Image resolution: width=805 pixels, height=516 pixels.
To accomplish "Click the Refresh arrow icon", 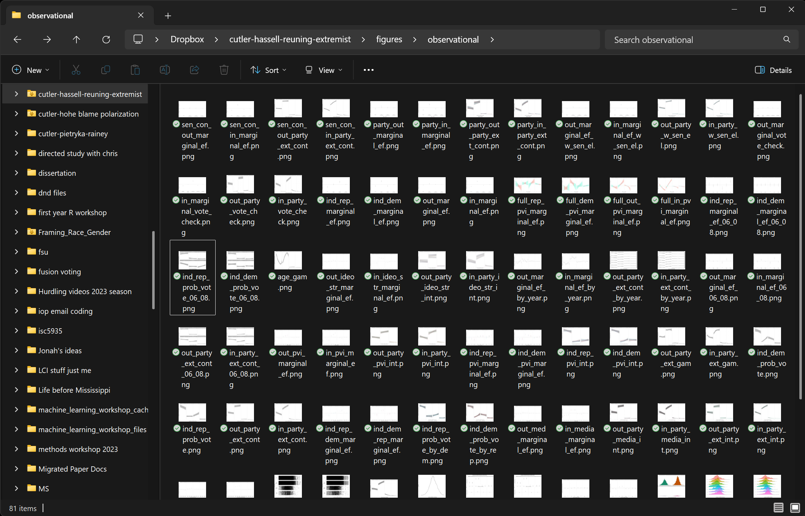I will pyautogui.click(x=106, y=39).
